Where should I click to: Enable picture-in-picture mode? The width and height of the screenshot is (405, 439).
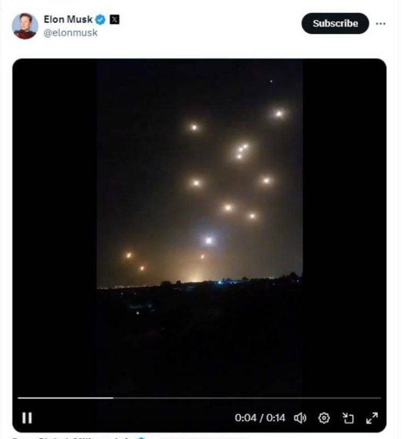pos(348,418)
